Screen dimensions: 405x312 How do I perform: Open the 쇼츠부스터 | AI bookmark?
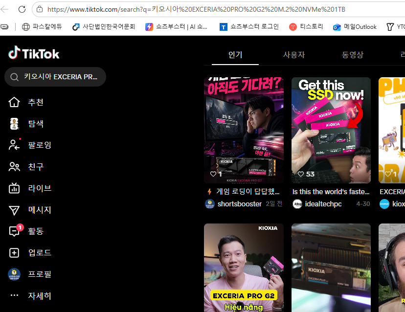[176, 26]
